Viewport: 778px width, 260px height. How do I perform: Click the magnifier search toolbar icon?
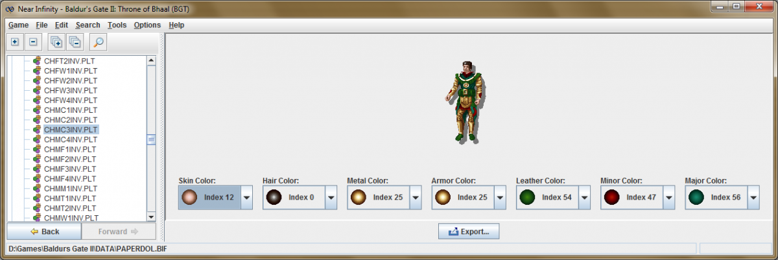pyautogui.click(x=98, y=42)
